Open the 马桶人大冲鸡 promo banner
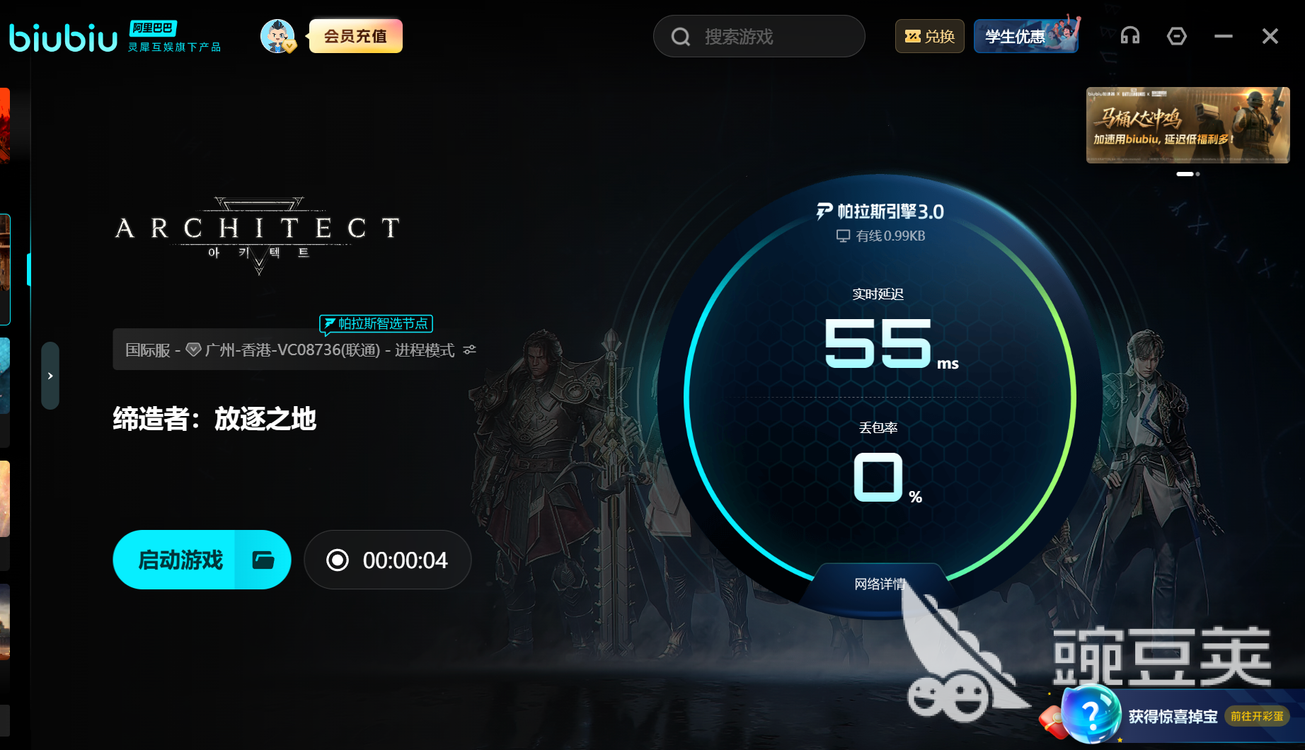The height and width of the screenshot is (750, 1305). tap(1188, 125)
